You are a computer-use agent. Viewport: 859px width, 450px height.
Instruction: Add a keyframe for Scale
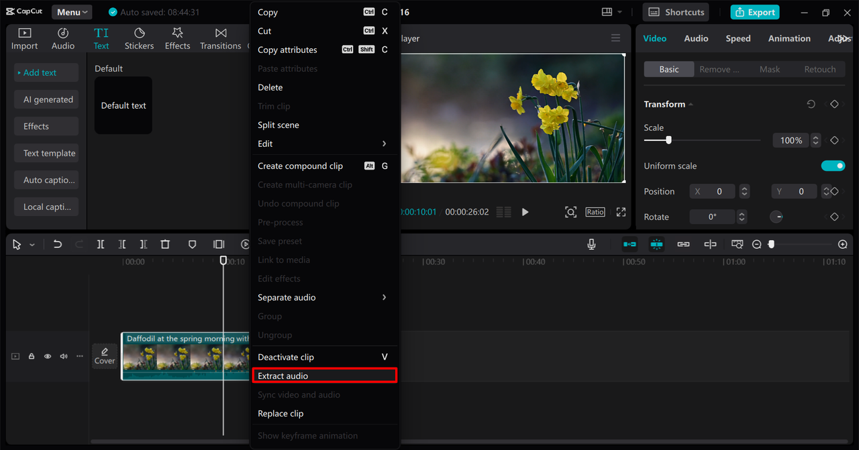point(834,140)
